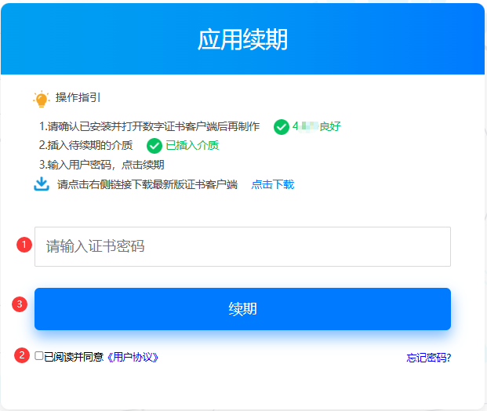Focus the 请输入证书密码 password field
The image size is (487, 411).
pyautogui.click(x=242, y=246)
